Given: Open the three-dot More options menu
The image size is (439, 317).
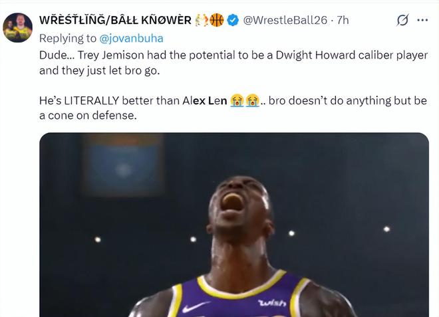Looking at the screenshot, I should pyautogui.click(x=422, y=21).
